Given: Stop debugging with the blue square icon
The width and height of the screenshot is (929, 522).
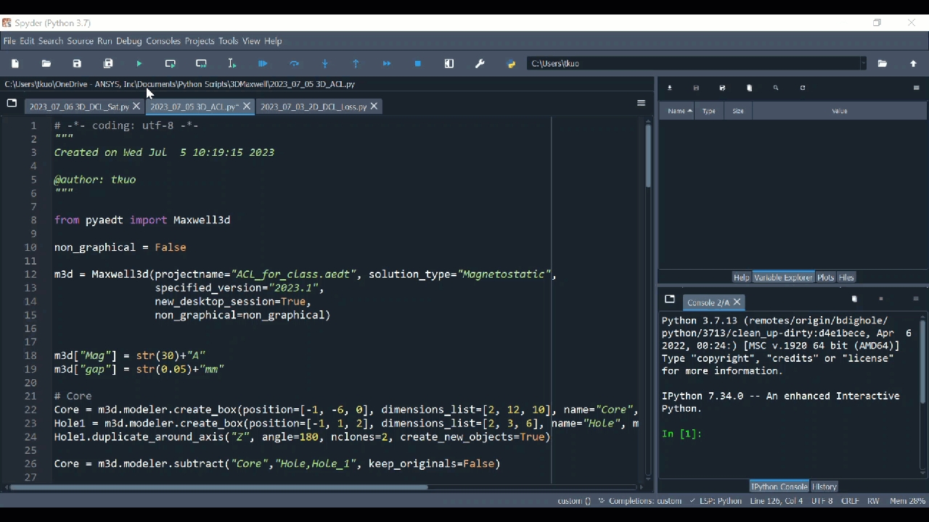Looking at the screenshot, I should [x=418, y=64].
